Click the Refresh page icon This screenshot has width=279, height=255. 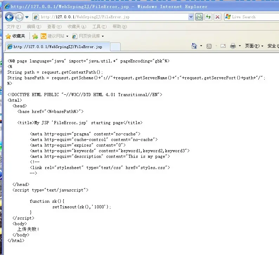coord(208,17)
